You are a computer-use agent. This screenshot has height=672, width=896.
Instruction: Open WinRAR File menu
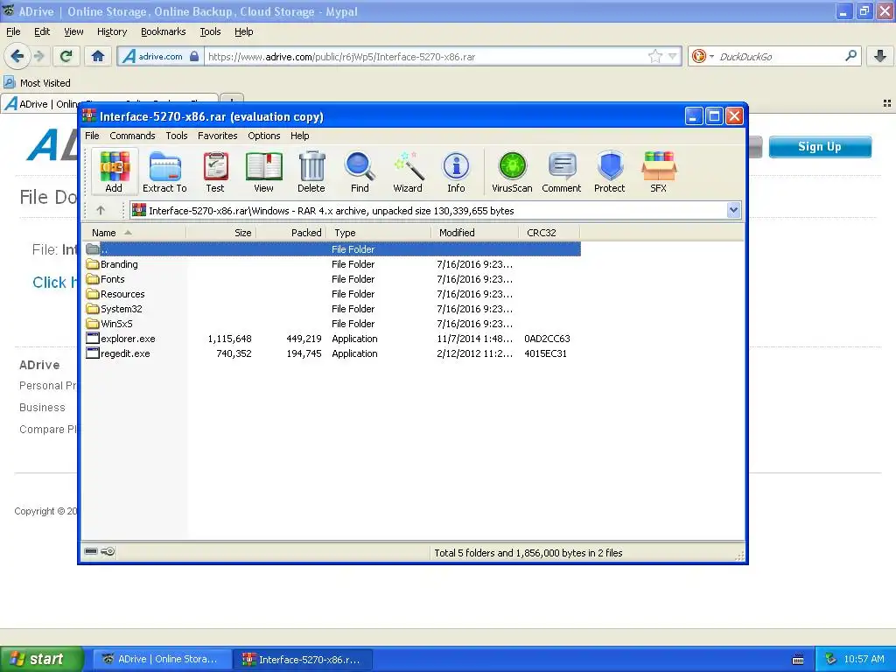coord(92,136)
